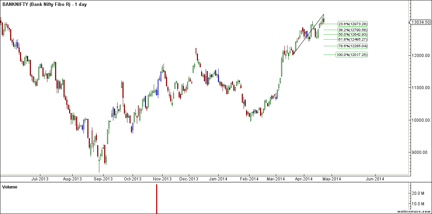Click the 23.6% Fibonacci retracement label
The width and height of the screenshot is (432, 214).
click(352, 24)
